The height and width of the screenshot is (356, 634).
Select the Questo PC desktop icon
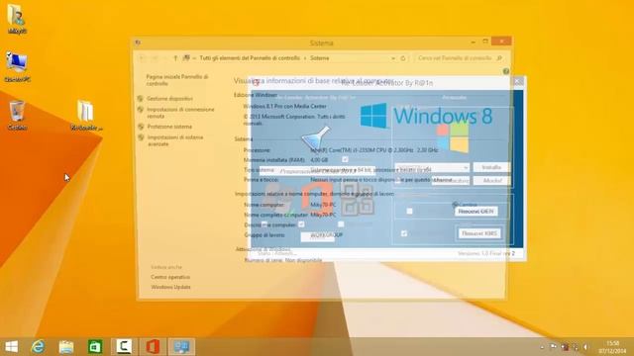point(17,67)
